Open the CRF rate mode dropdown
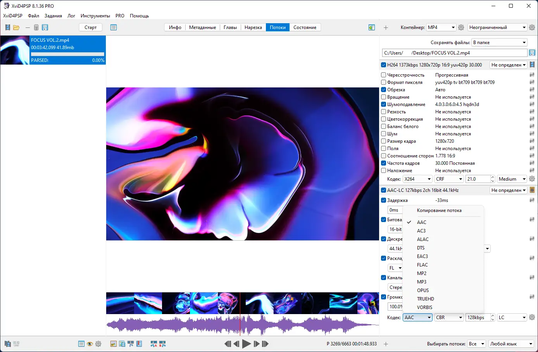The image size is (538, 352). click(449, 179)
